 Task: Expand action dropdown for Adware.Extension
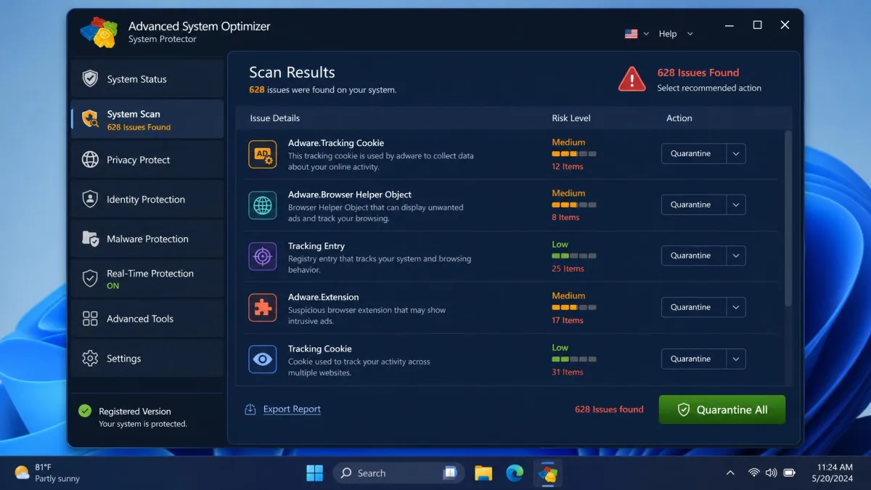[x=736, y=307]
